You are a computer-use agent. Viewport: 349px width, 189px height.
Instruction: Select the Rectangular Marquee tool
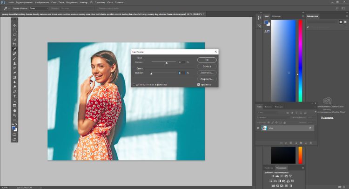[x=14, y=30]
